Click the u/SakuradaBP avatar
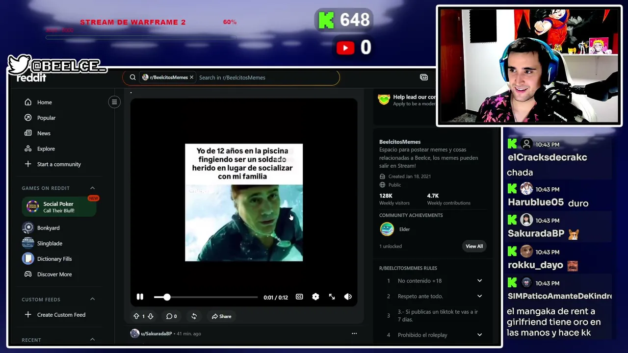 click(134, 333)
